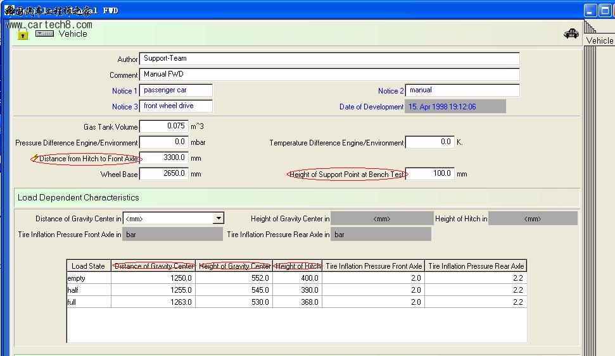Click the cell with value 1263.0
The width and height of the screenshot is (615, 356).
(153, 302)
